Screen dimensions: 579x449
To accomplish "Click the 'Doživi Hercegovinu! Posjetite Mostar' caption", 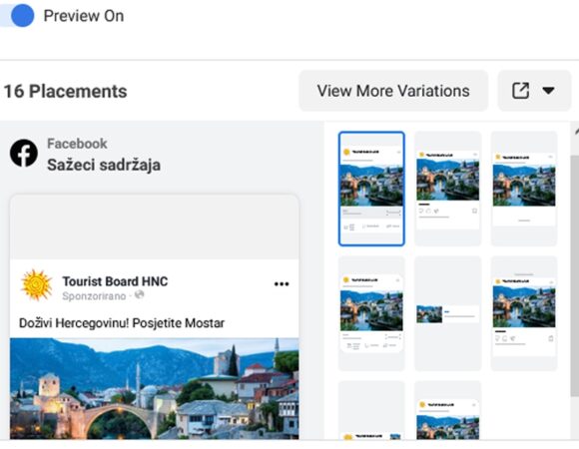I will pos(122,323).
